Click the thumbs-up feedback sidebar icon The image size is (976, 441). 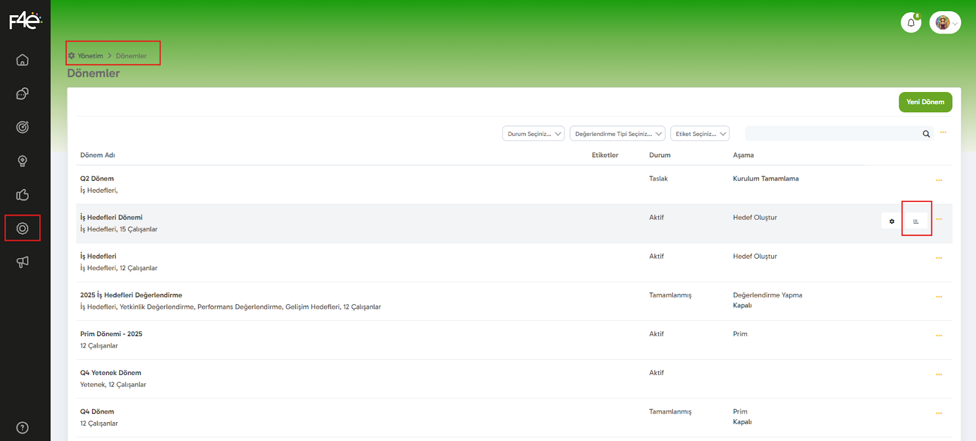pos(23,195)
